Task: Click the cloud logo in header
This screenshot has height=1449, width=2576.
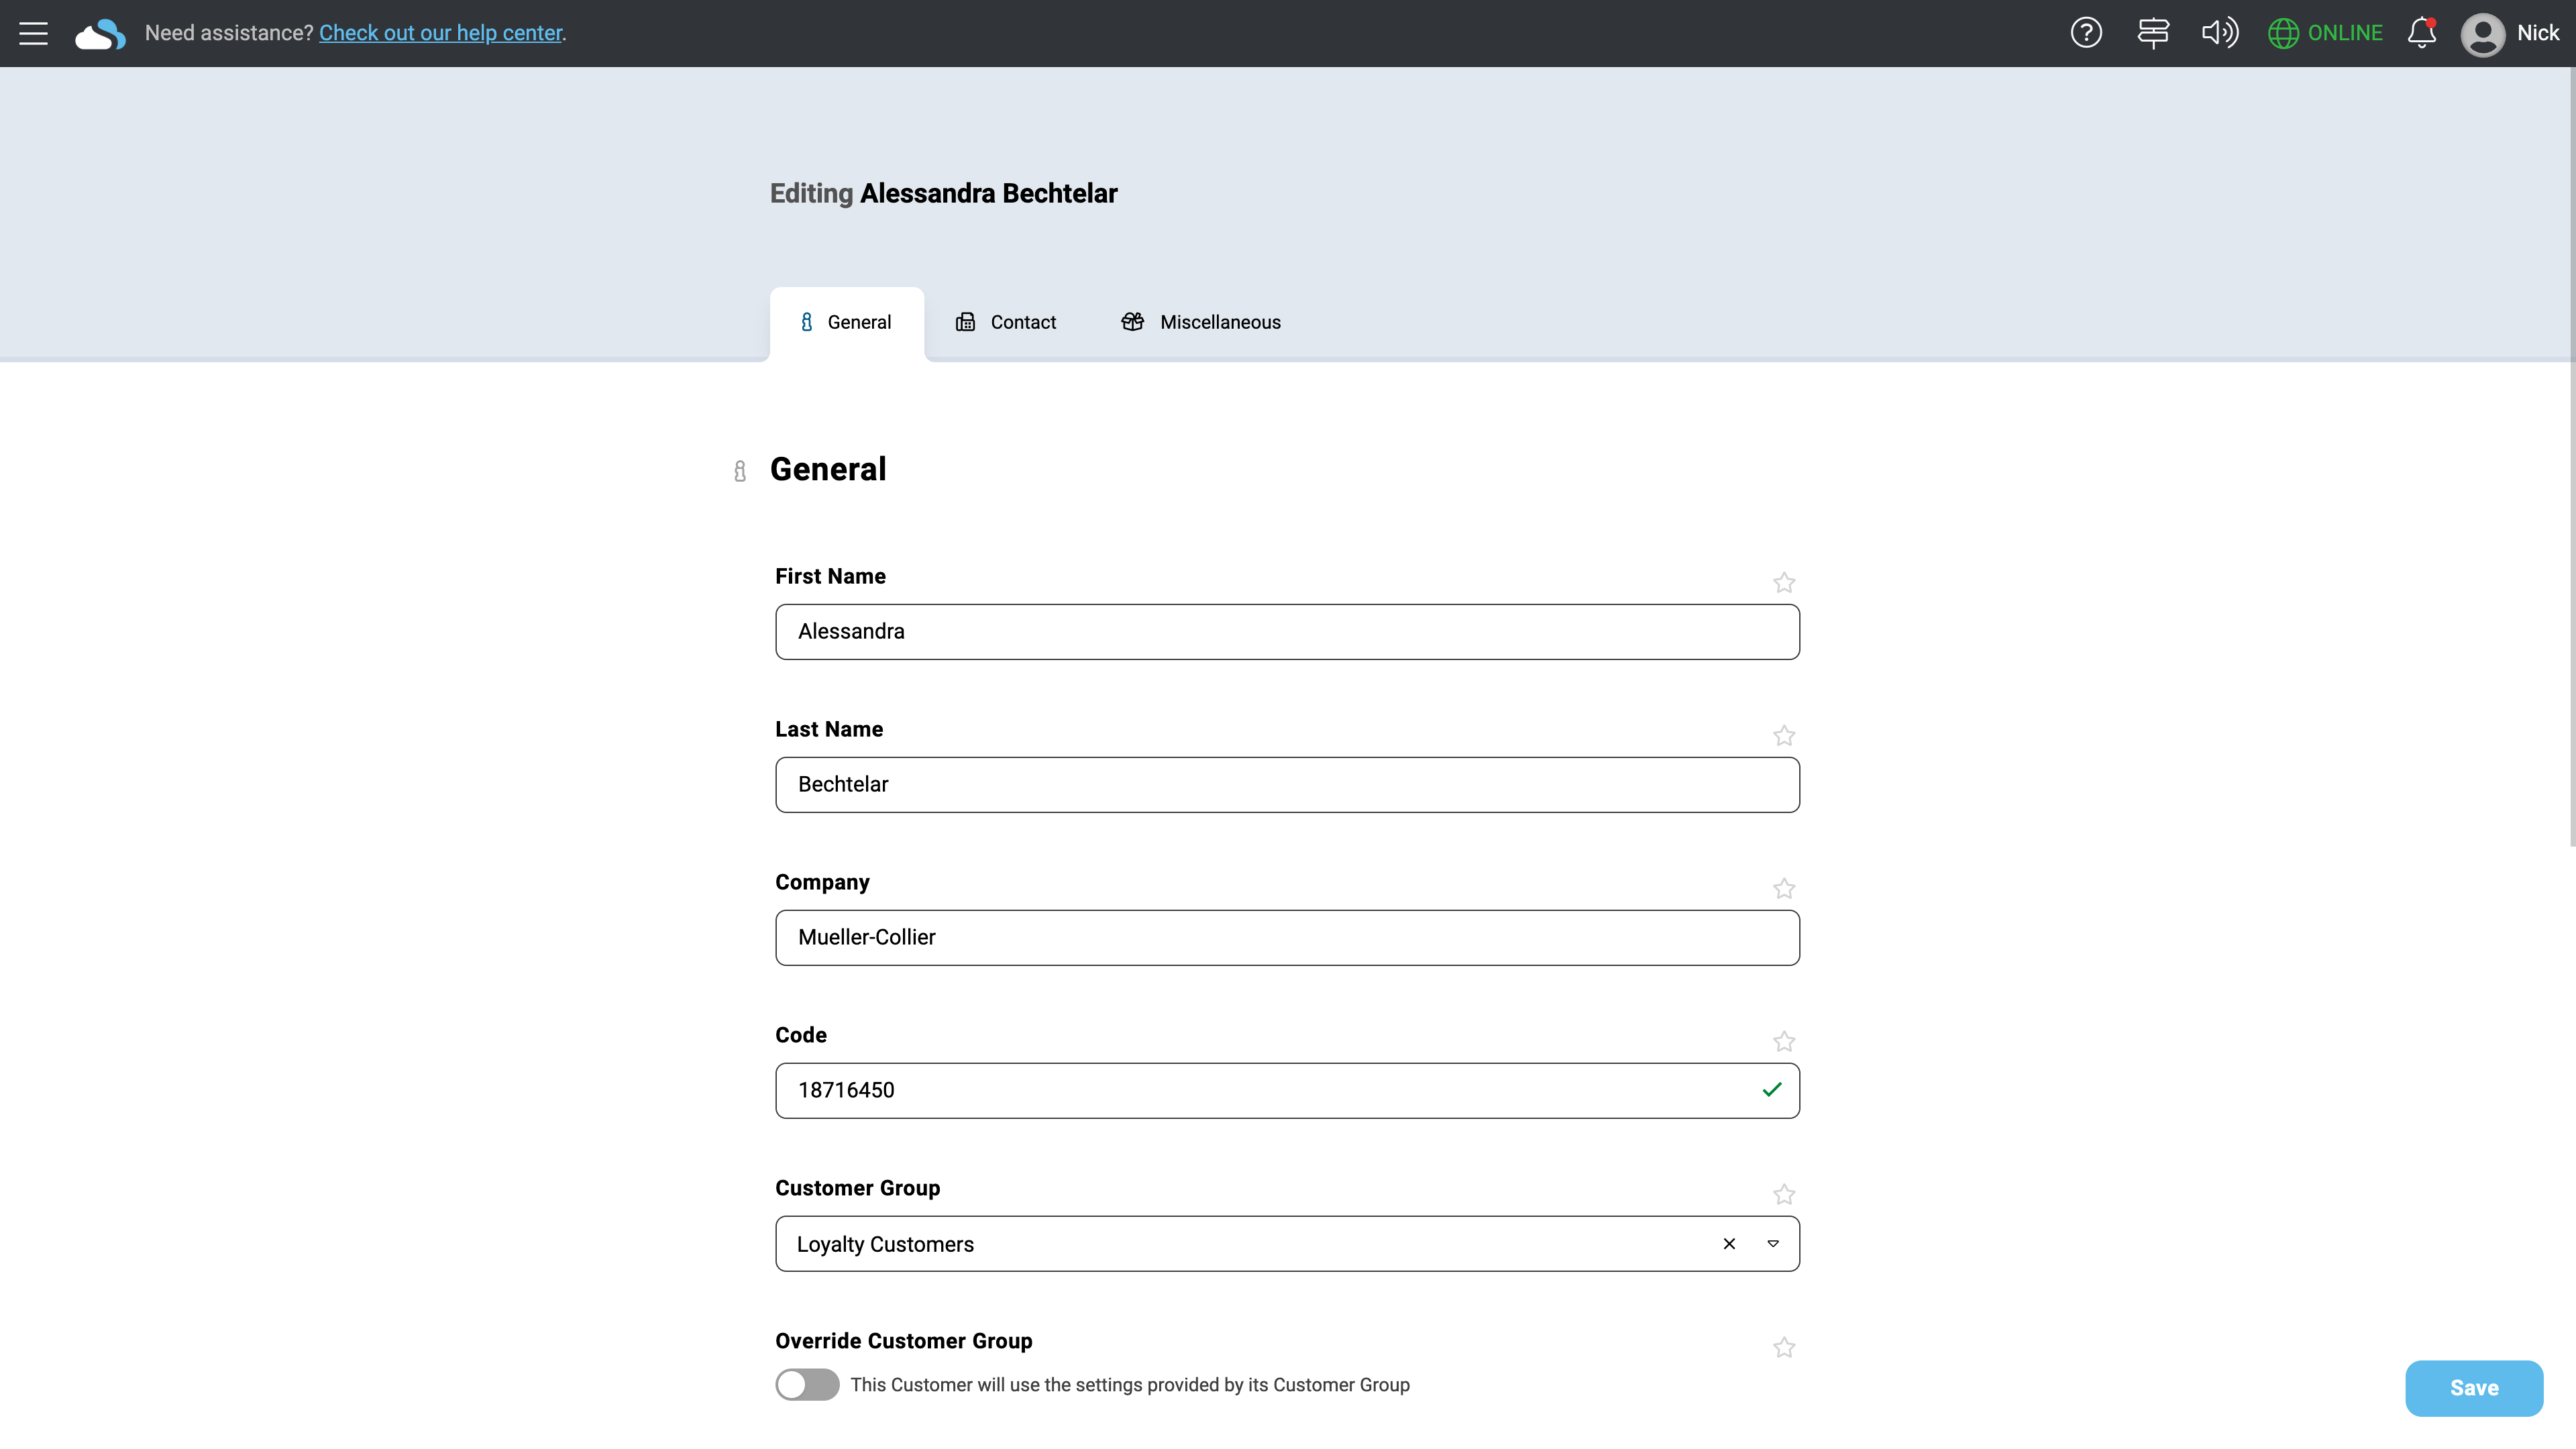Action: coord(100,34)
